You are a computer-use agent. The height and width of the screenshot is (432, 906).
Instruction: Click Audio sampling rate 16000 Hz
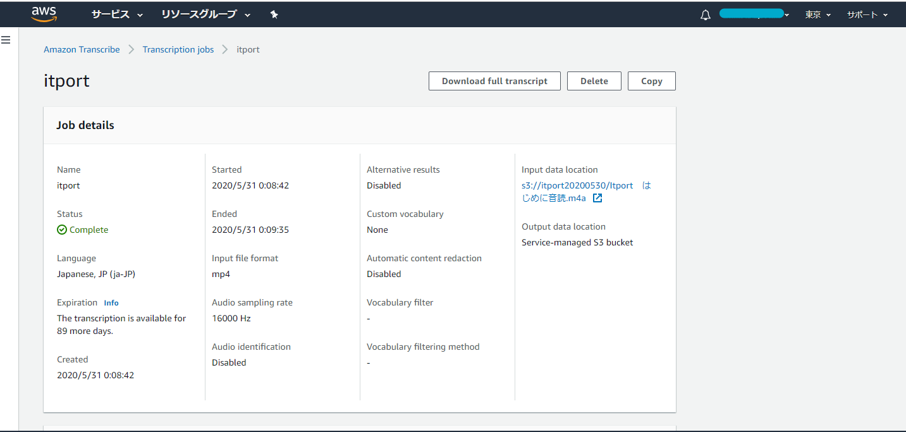(231, 318)
